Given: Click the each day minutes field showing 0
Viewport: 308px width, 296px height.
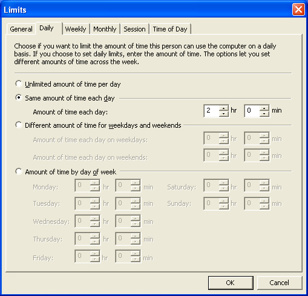Looking at the screenshot, I should click(x=252, y=111).
